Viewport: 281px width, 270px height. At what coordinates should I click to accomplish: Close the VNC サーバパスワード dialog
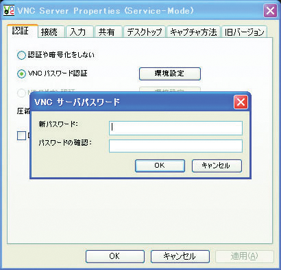241,102
